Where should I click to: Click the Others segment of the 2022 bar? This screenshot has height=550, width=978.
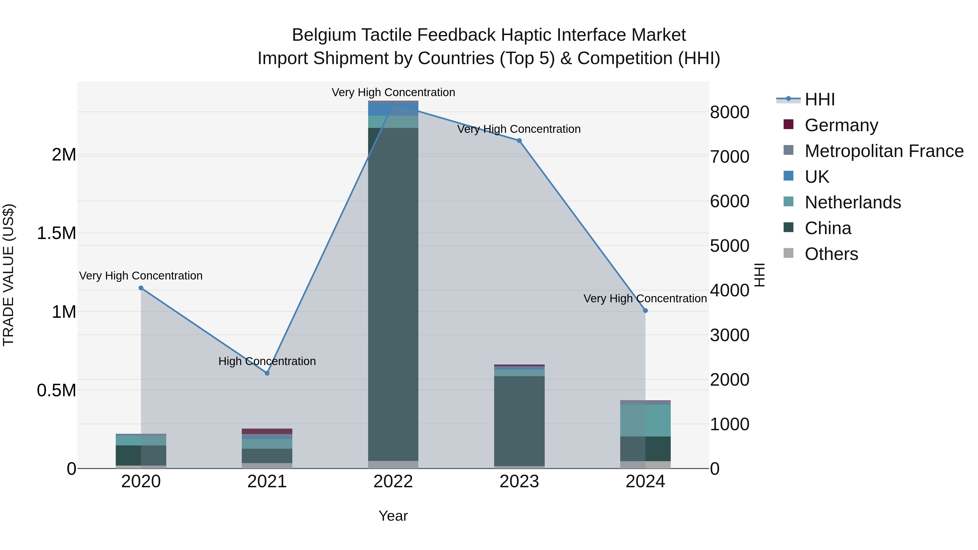point(393,465)
